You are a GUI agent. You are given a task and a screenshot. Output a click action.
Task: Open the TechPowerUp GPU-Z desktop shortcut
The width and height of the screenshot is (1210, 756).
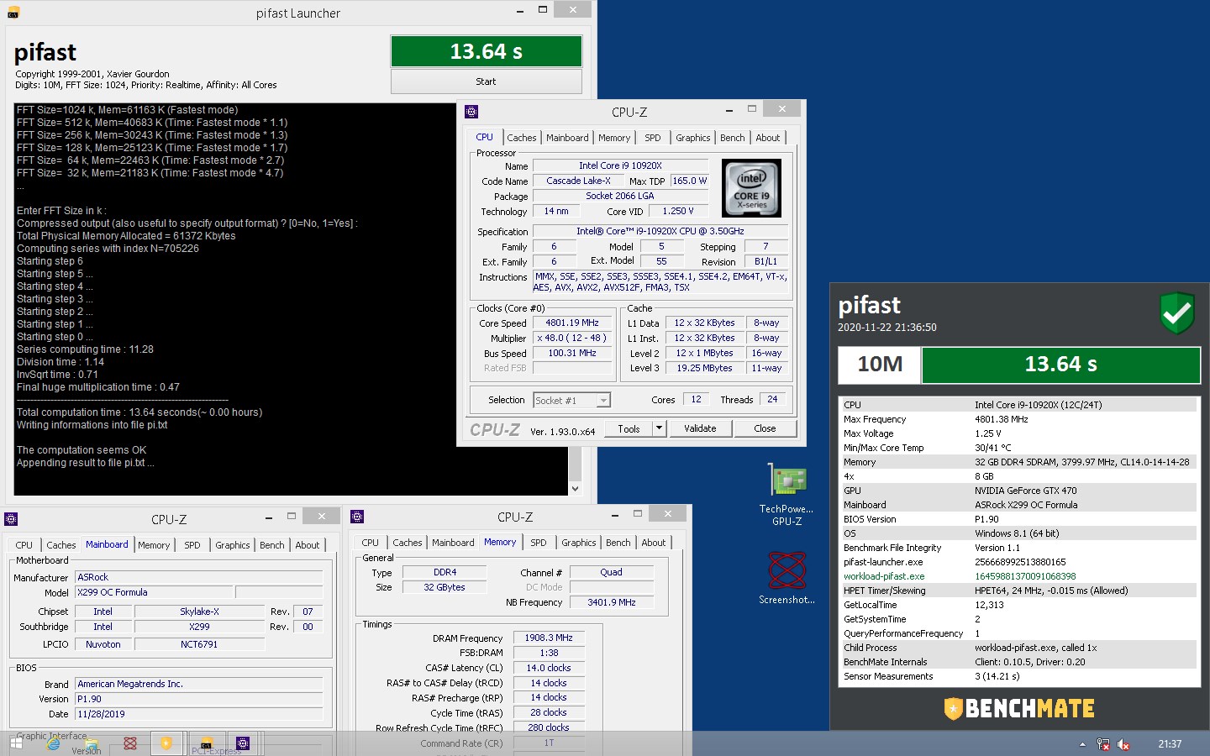787,495
